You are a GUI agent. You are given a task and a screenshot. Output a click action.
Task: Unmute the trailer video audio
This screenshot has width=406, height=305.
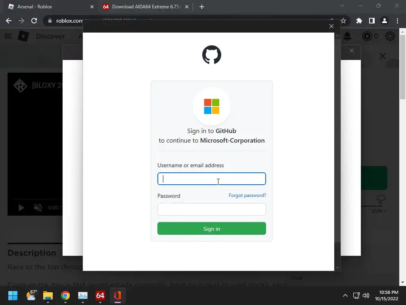pyautogui.click(x=38, y=207)
